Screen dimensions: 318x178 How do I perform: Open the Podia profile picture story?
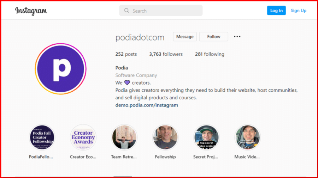(61, 69)
